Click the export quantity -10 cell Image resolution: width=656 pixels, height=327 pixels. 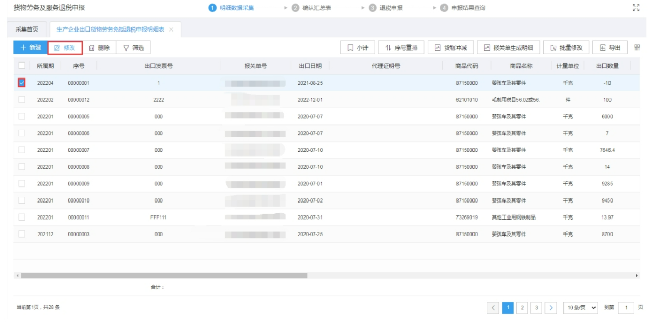coord(607,83)
